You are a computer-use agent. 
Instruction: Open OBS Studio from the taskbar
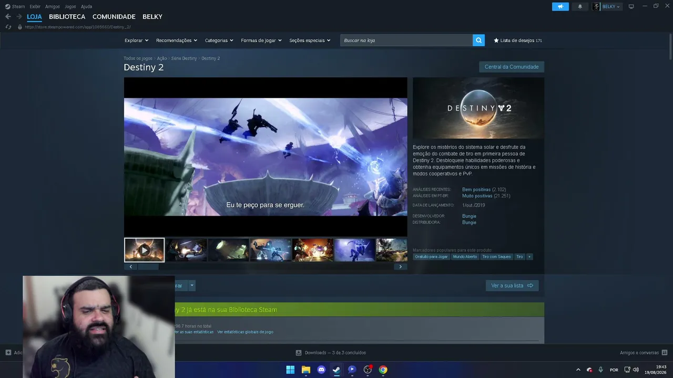click(368, 370)
